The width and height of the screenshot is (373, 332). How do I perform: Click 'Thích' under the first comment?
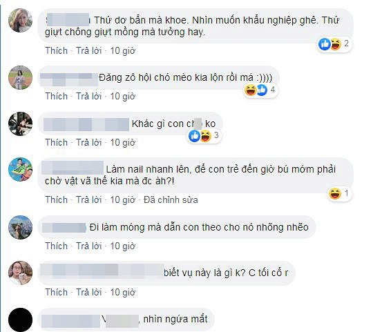tap(57, 50)
